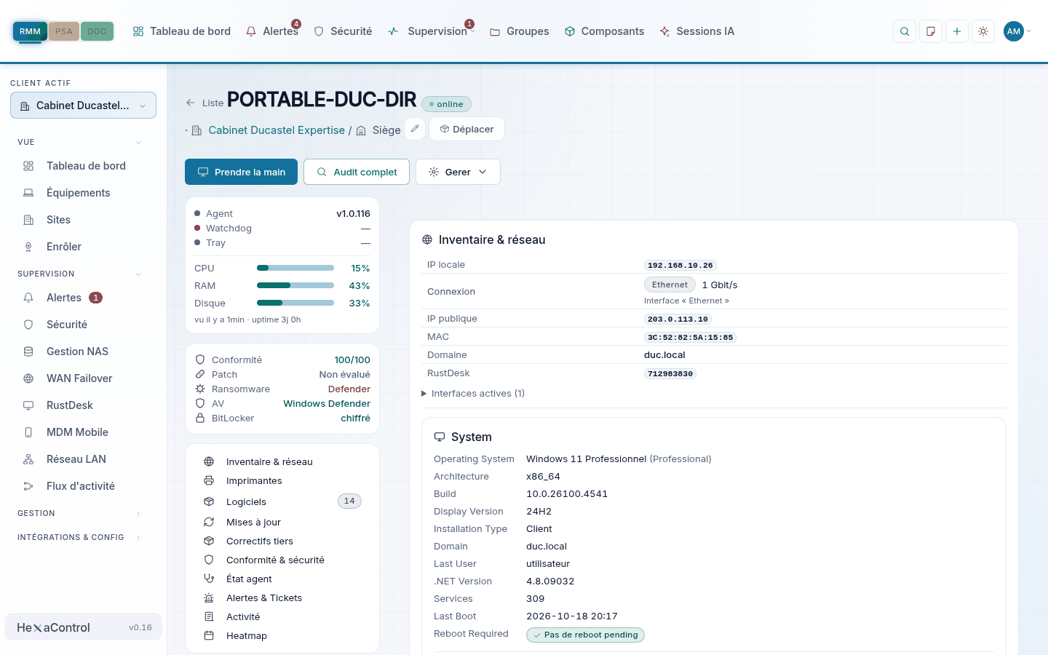Viewport: 1048px width, 655px height.
Task: Open Sessions IA in the top navigation
Action: tap(696, 31)
